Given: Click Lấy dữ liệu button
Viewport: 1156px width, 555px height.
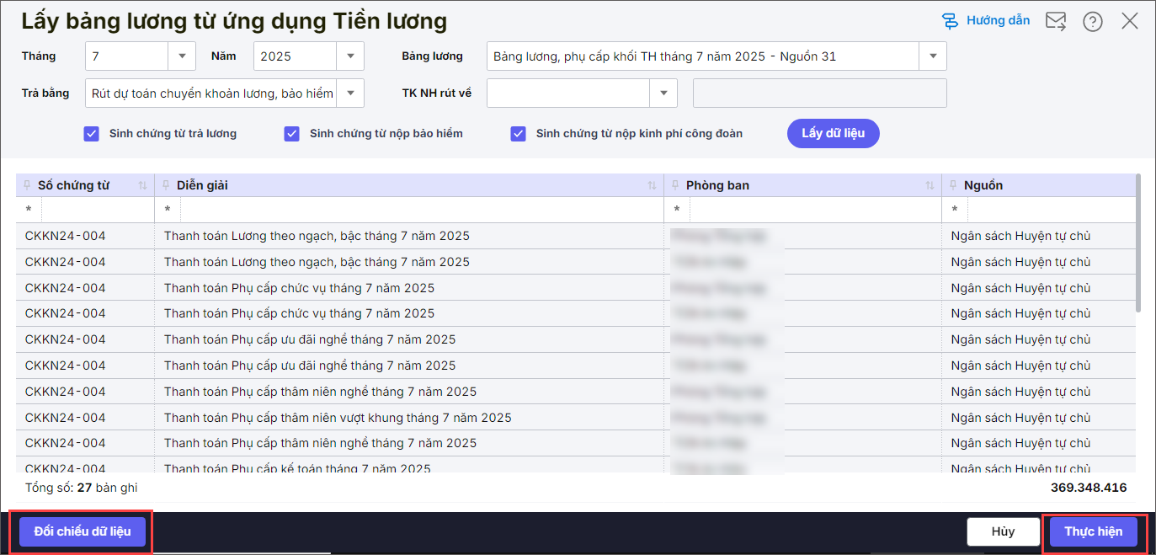Looking at the screenshot, I should (834, 133).
